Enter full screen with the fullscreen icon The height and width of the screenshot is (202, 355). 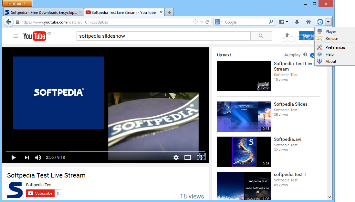[199, 158]
